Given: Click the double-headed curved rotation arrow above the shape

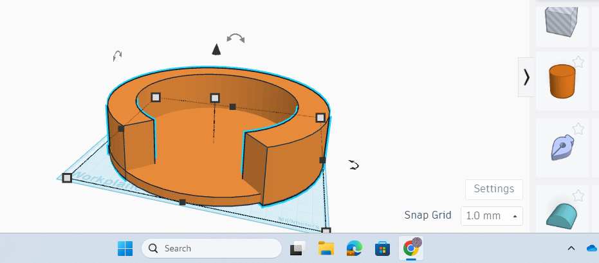Looking at the screenshot, I should coord(235,38).
